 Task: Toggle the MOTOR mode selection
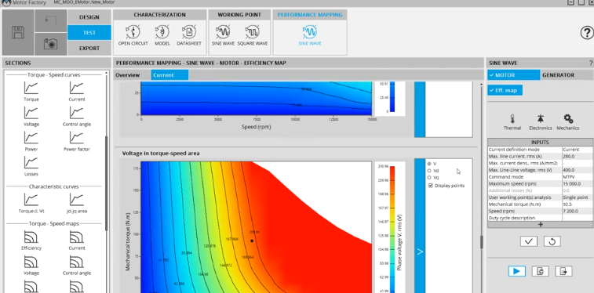514,75
